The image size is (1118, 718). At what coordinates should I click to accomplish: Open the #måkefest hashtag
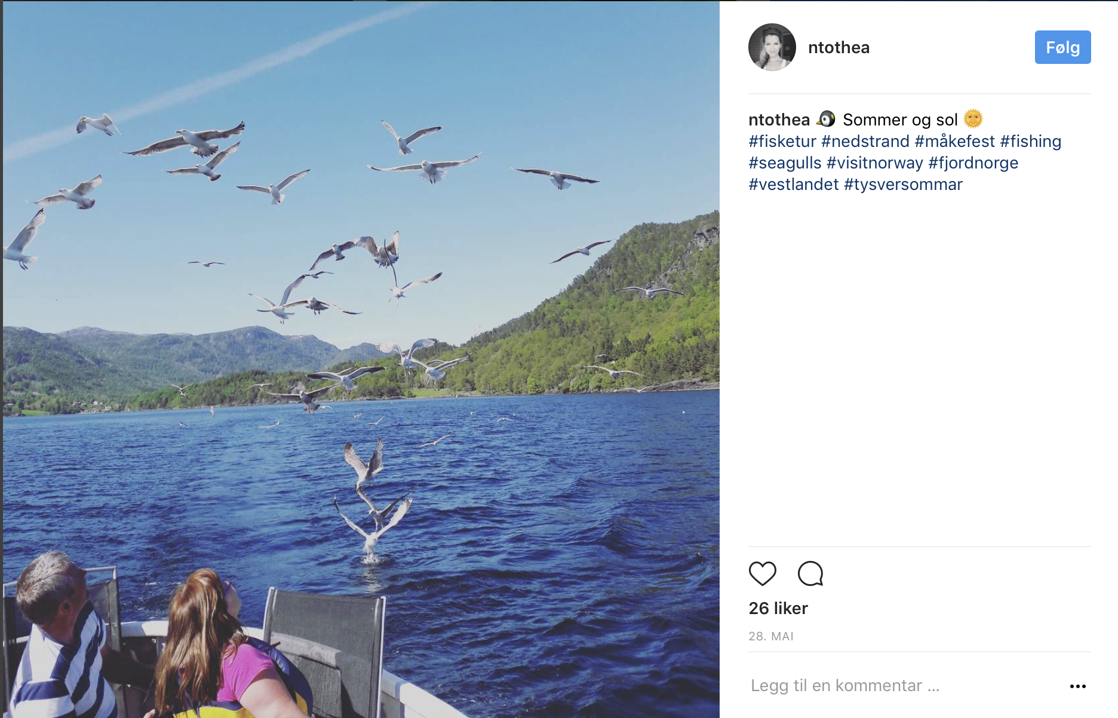coord(954,142)
